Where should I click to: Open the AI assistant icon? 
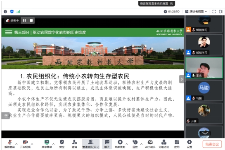tap(150, 144)
